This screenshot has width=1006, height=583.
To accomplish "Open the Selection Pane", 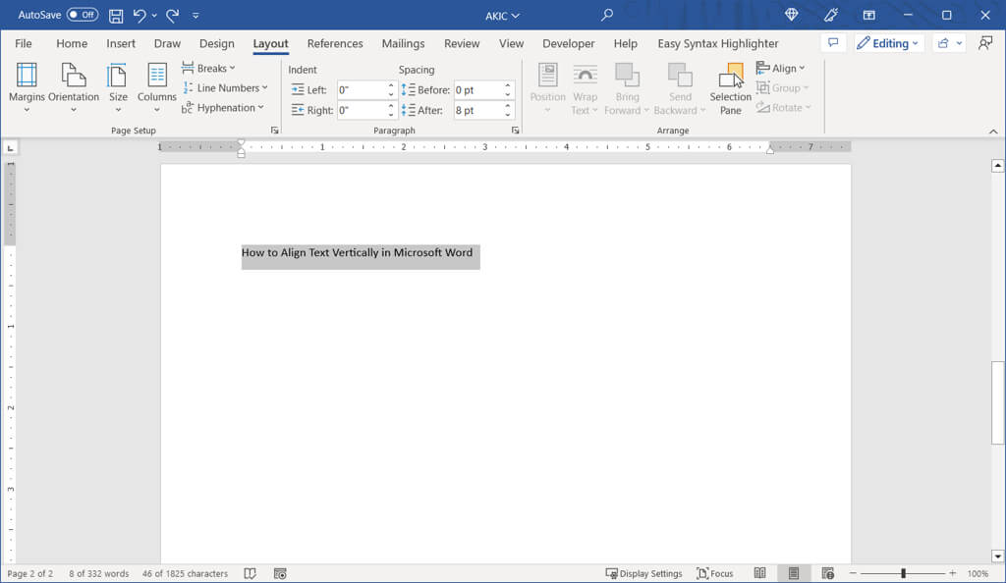I will coord(730,86).
